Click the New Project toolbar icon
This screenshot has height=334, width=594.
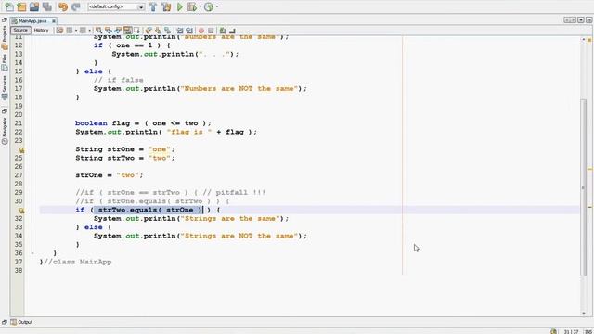click(x=21, y=6)
